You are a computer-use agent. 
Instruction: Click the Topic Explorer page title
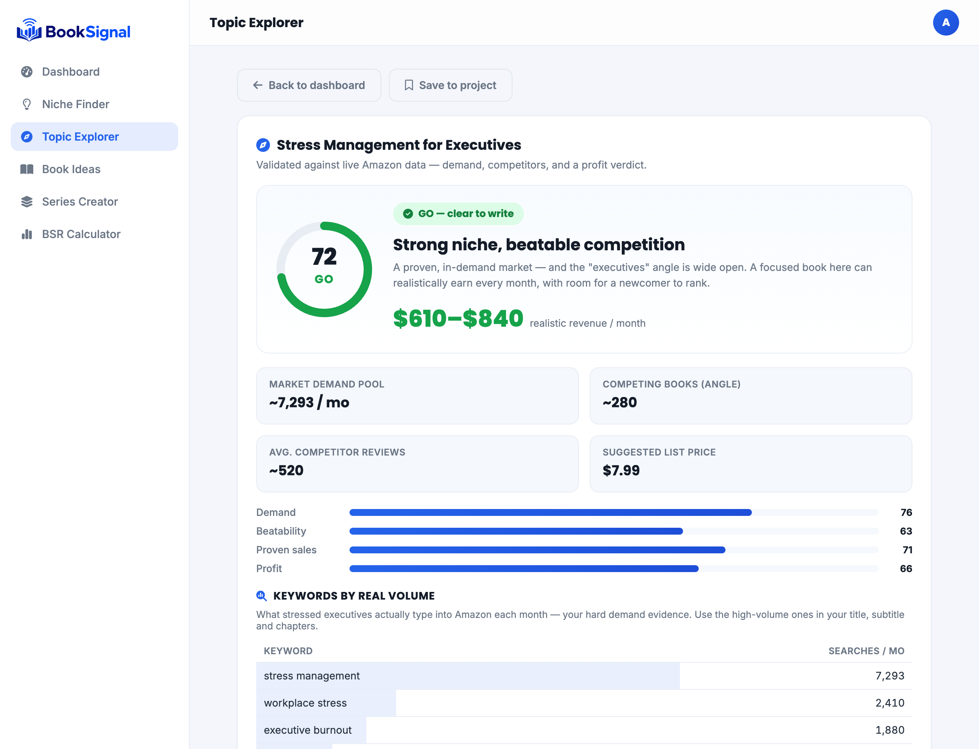click(256, 23)
